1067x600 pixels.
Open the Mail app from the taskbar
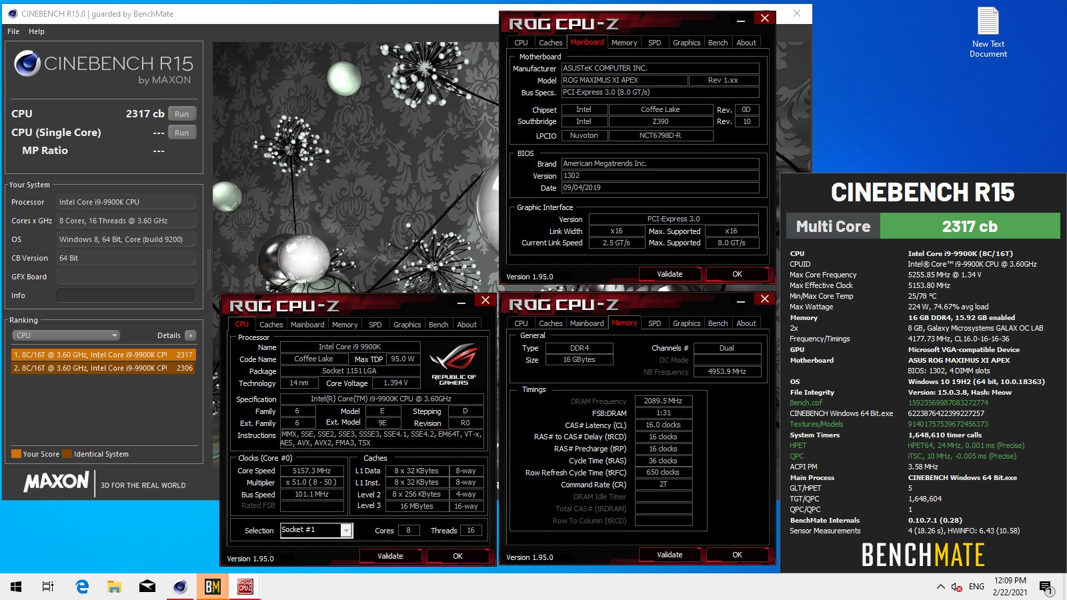click(147, 587)
